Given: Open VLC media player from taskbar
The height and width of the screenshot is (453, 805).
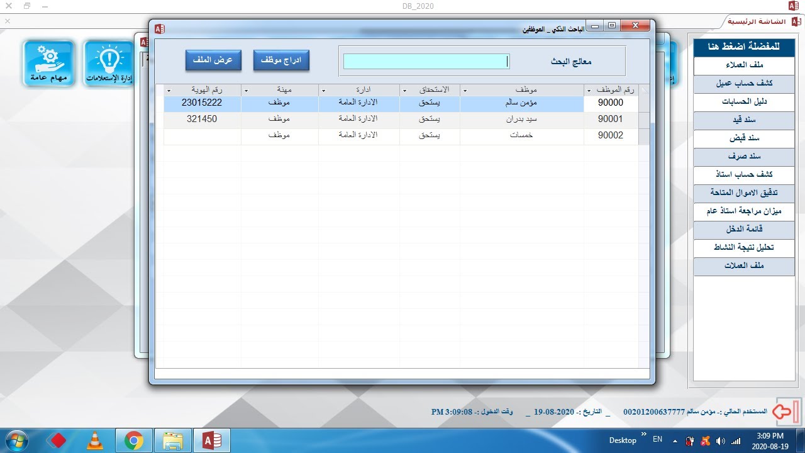Looking at the screenshot, I should pyautogui.click(x=95, y=440).
